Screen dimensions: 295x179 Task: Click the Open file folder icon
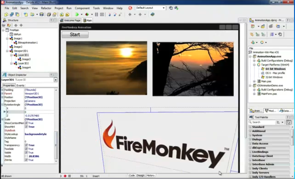coord(32,14)
